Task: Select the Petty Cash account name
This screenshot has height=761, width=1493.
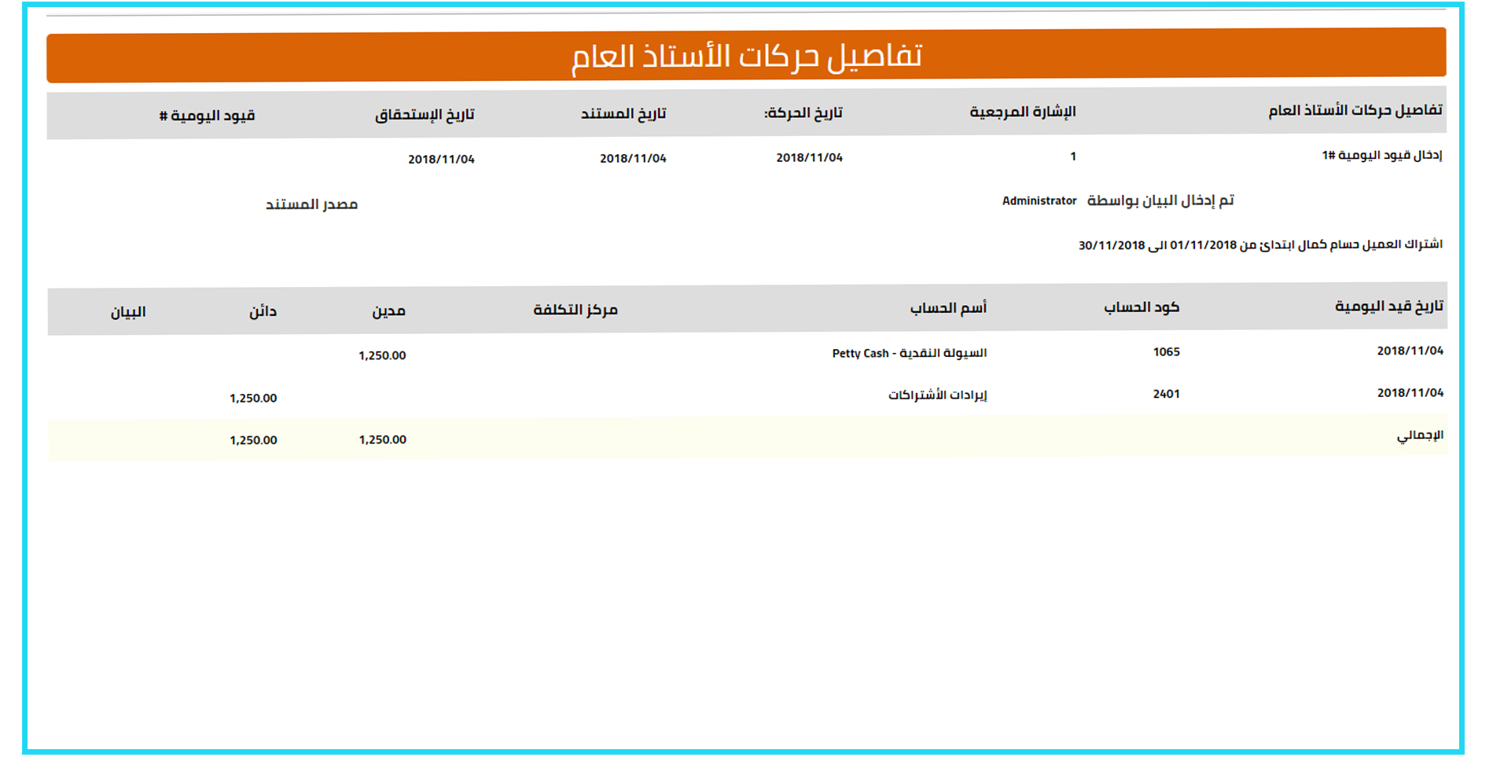Action: click(x=909, y=354)
